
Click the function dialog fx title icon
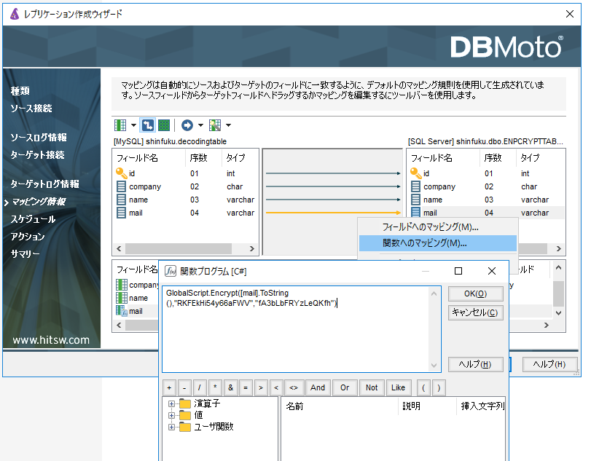pyautogui.click(x=171, y=271)
